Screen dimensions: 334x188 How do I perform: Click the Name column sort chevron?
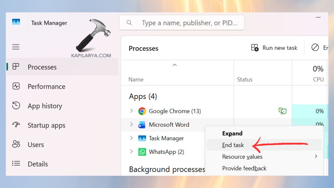pos(175,65)
